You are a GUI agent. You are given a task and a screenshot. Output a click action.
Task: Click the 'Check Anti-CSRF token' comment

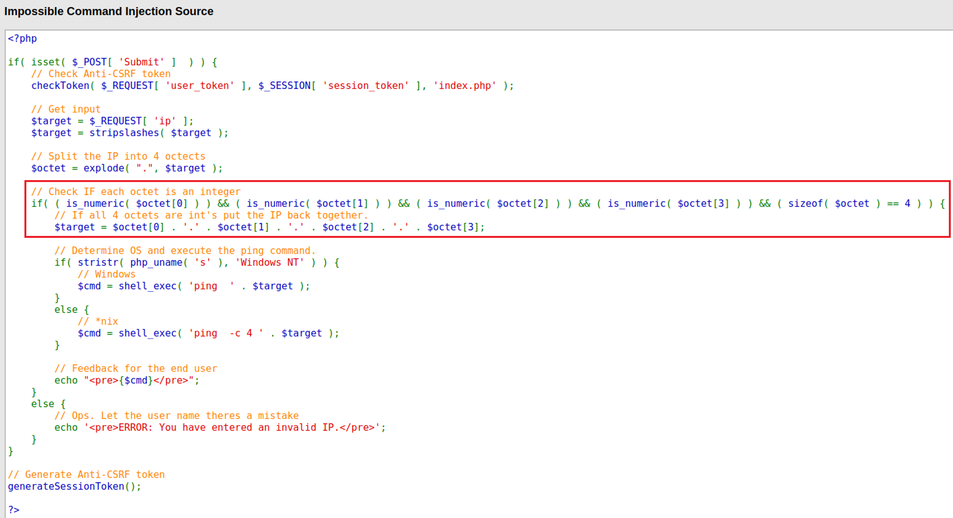click(101, 74)
